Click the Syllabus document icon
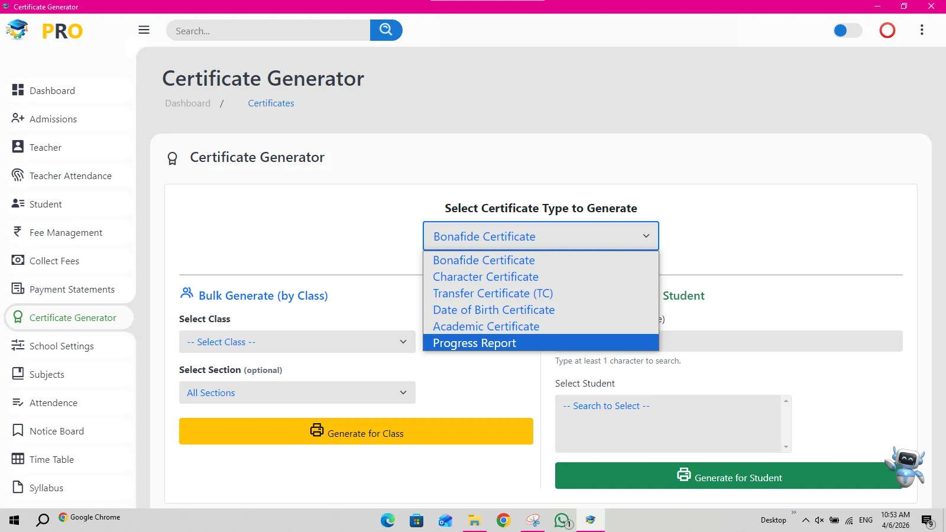Viewport: 946px width, 532px height. tap(18, 487)
